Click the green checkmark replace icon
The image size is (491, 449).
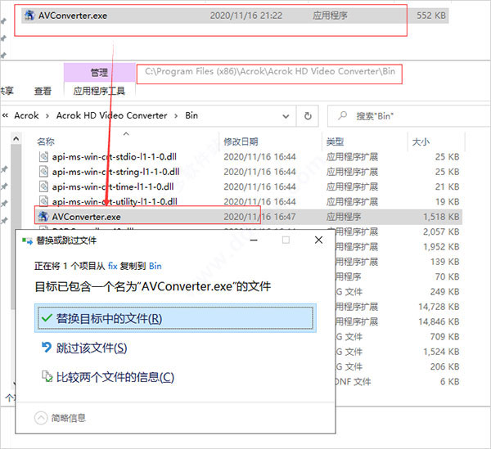click(x=47, y=318)
